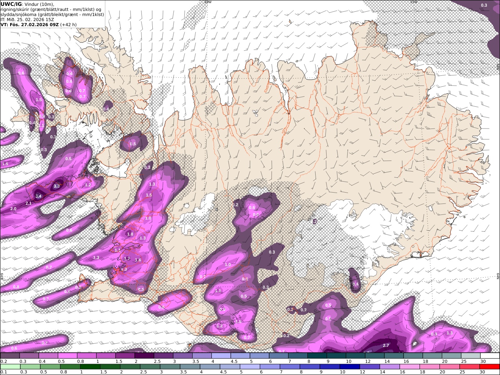Click the 2.1 precipitation value on the map

[29, 203]
